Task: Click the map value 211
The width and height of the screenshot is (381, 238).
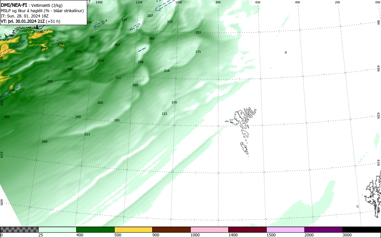Action: point(87,134)
